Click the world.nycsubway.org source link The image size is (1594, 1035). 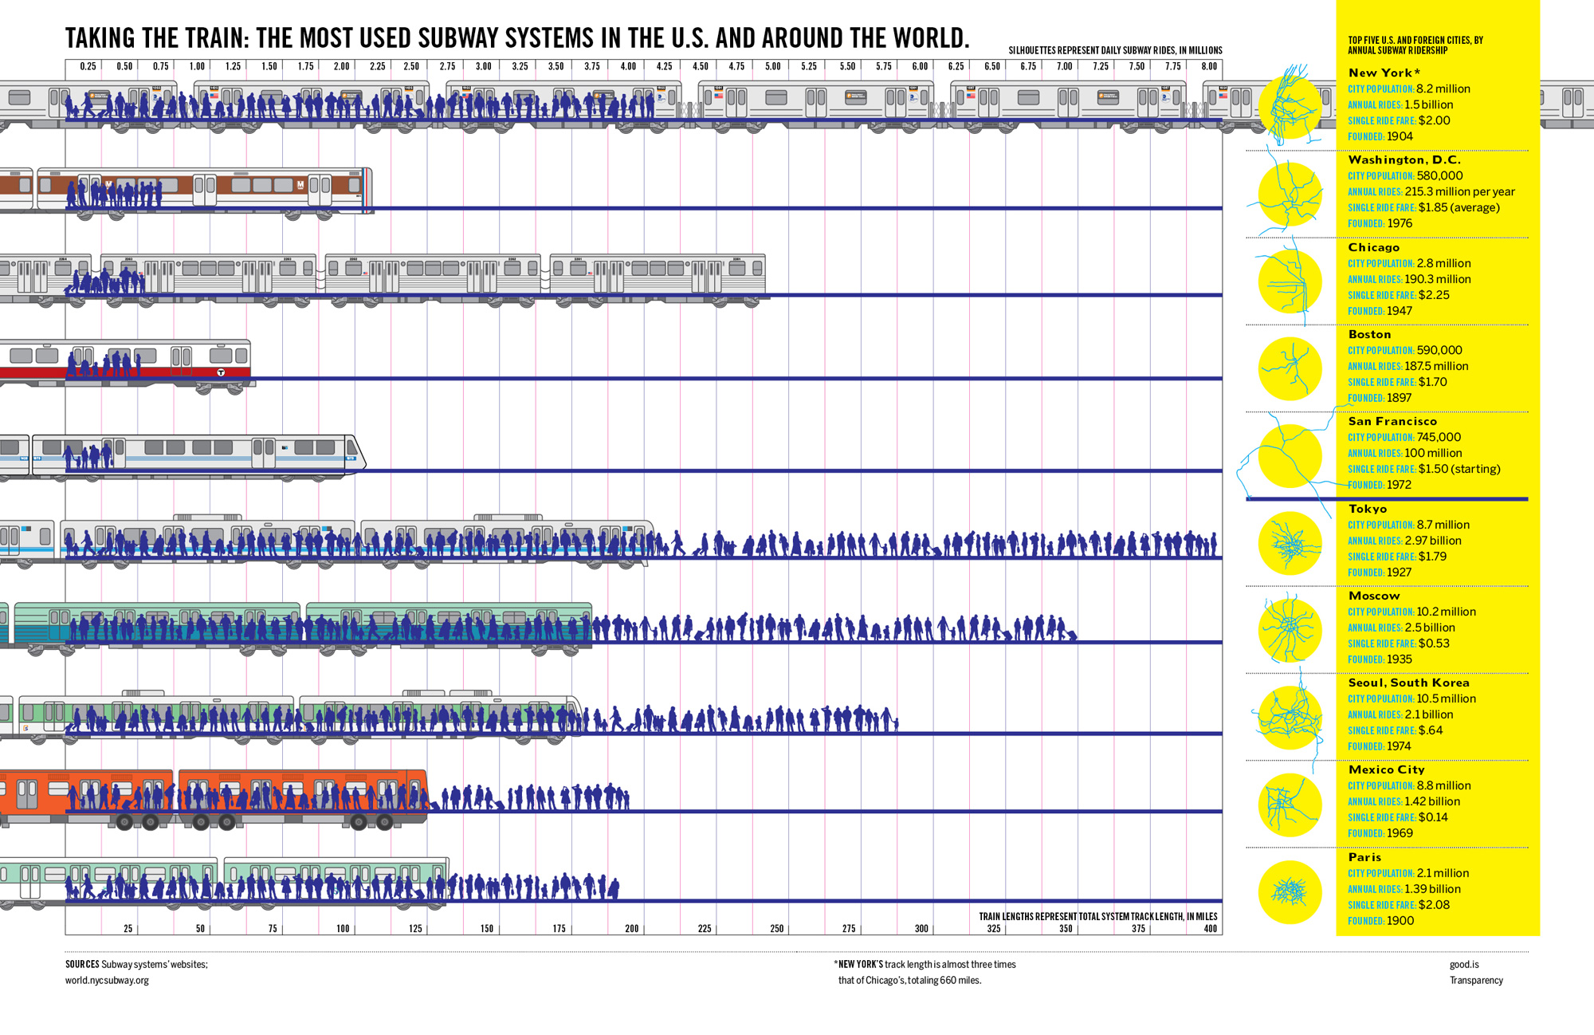[107, 981]
